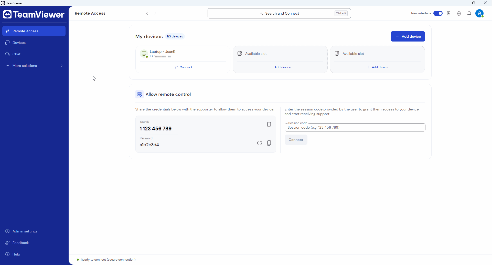The height and width of the screenshot is (265, 492).
Task: Click the Ready to connect status text
Action: [x=108, y=260]
